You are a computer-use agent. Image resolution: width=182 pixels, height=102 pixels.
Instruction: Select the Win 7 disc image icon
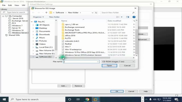click(63, 46)
